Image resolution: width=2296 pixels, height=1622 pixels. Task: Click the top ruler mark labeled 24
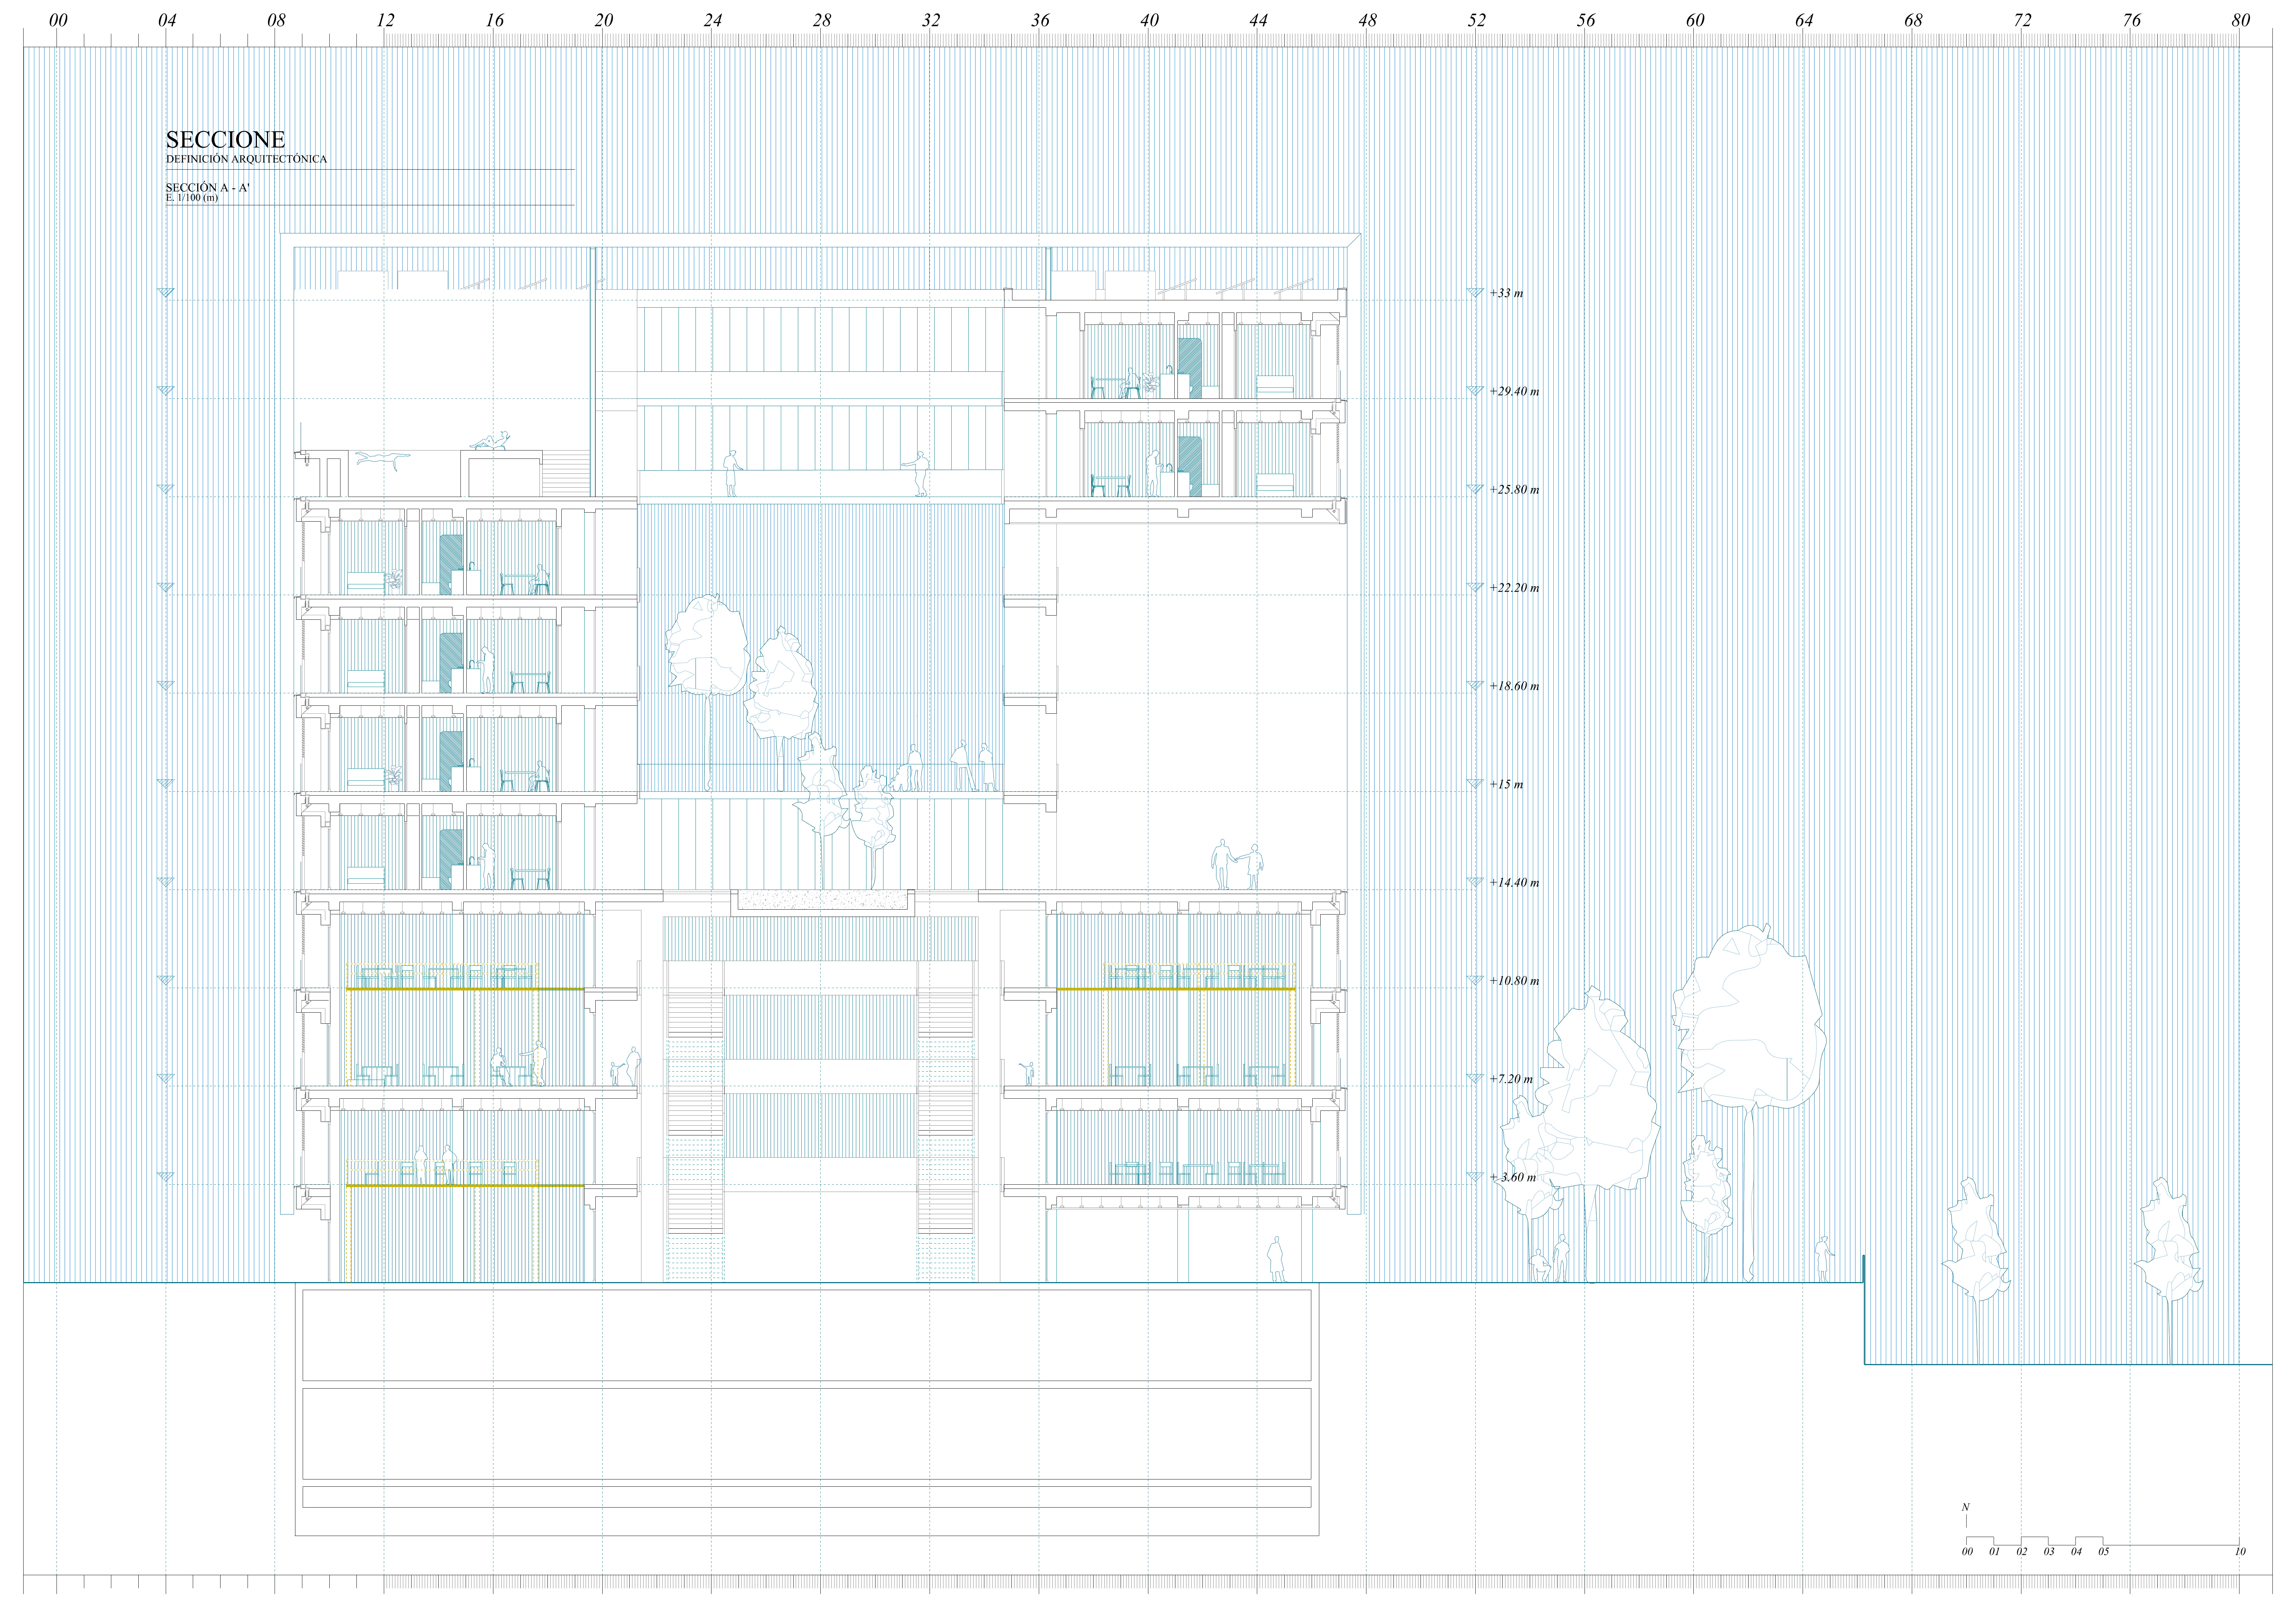click(712, 20)
